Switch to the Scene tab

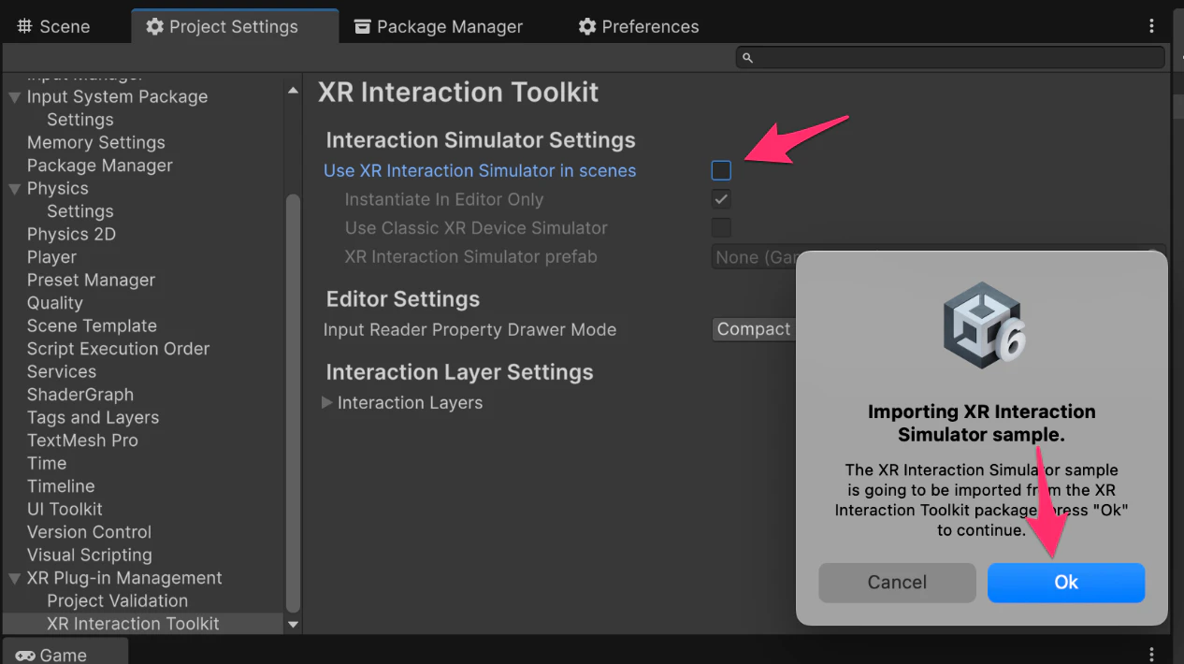54,26
